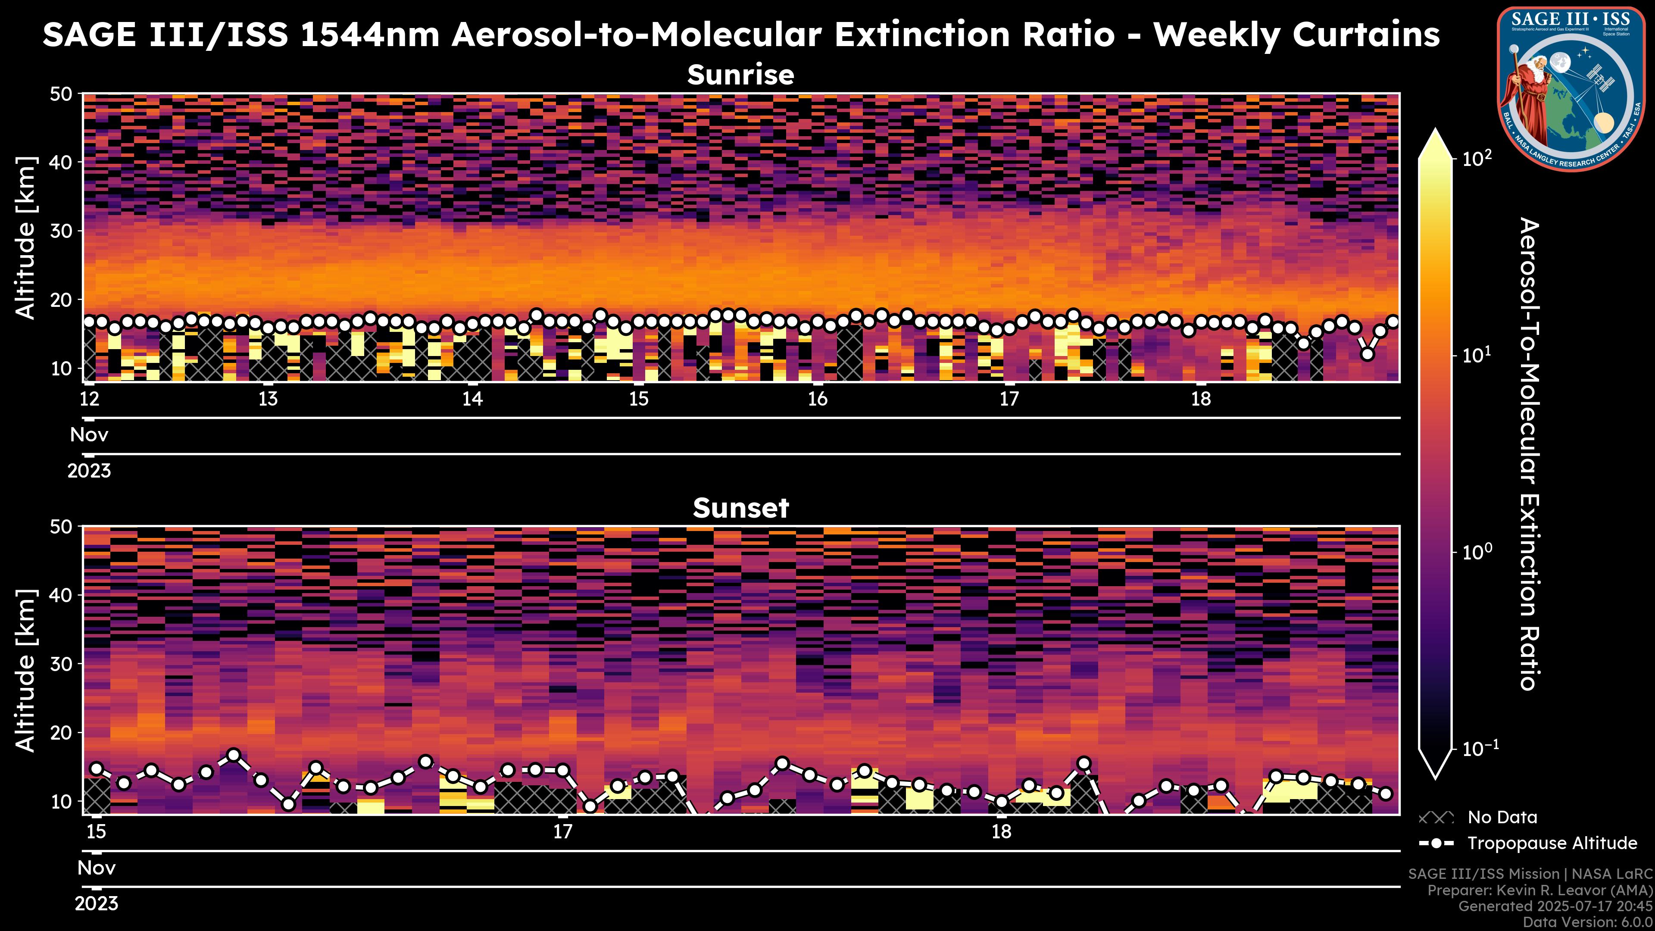This screenshot has width=1655, height=931.
Task: Click the Aerosol-To-Molecular Extinction Ratio colorbar label
Action: pos(1529,453)
